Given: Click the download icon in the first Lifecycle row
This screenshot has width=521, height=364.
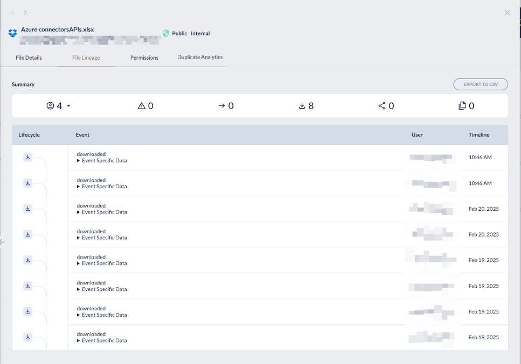Looking at the screenshot, I should [27, 157].
